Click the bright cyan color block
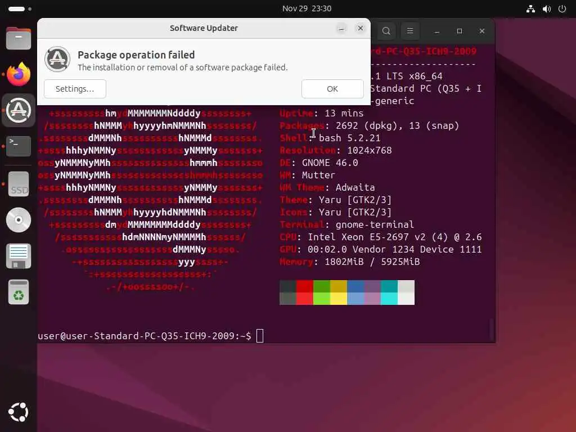576x432 pixels. click(x=389, y=299)
